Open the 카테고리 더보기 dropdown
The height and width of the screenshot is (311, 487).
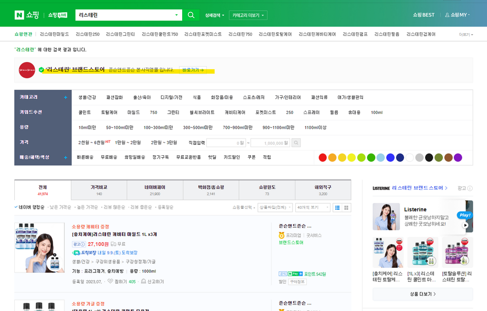pos(248,15)
